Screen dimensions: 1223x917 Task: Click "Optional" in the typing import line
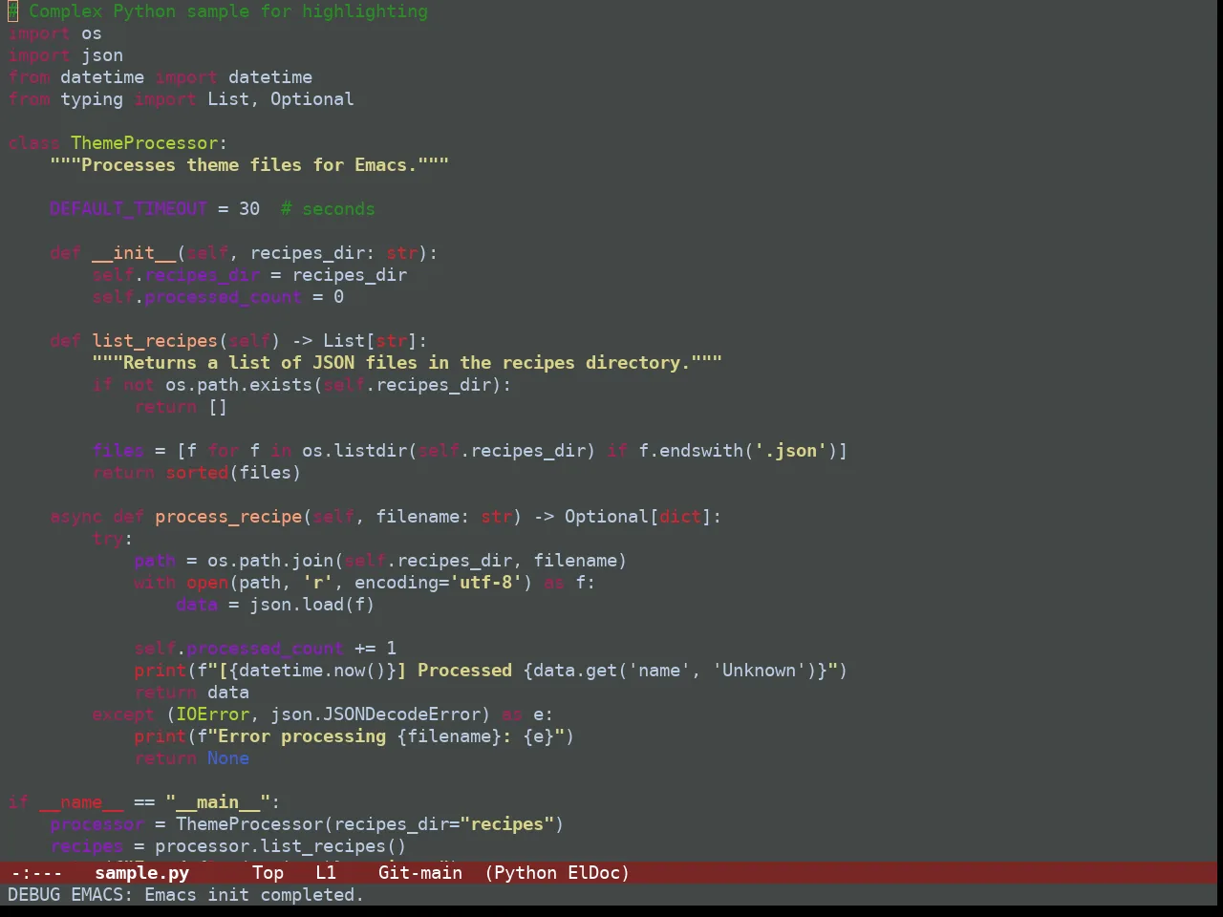(x=312, y=99)
